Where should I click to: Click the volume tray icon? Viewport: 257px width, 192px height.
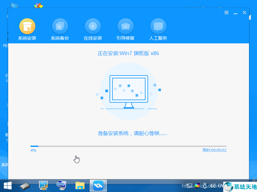[x=212, y=186]
